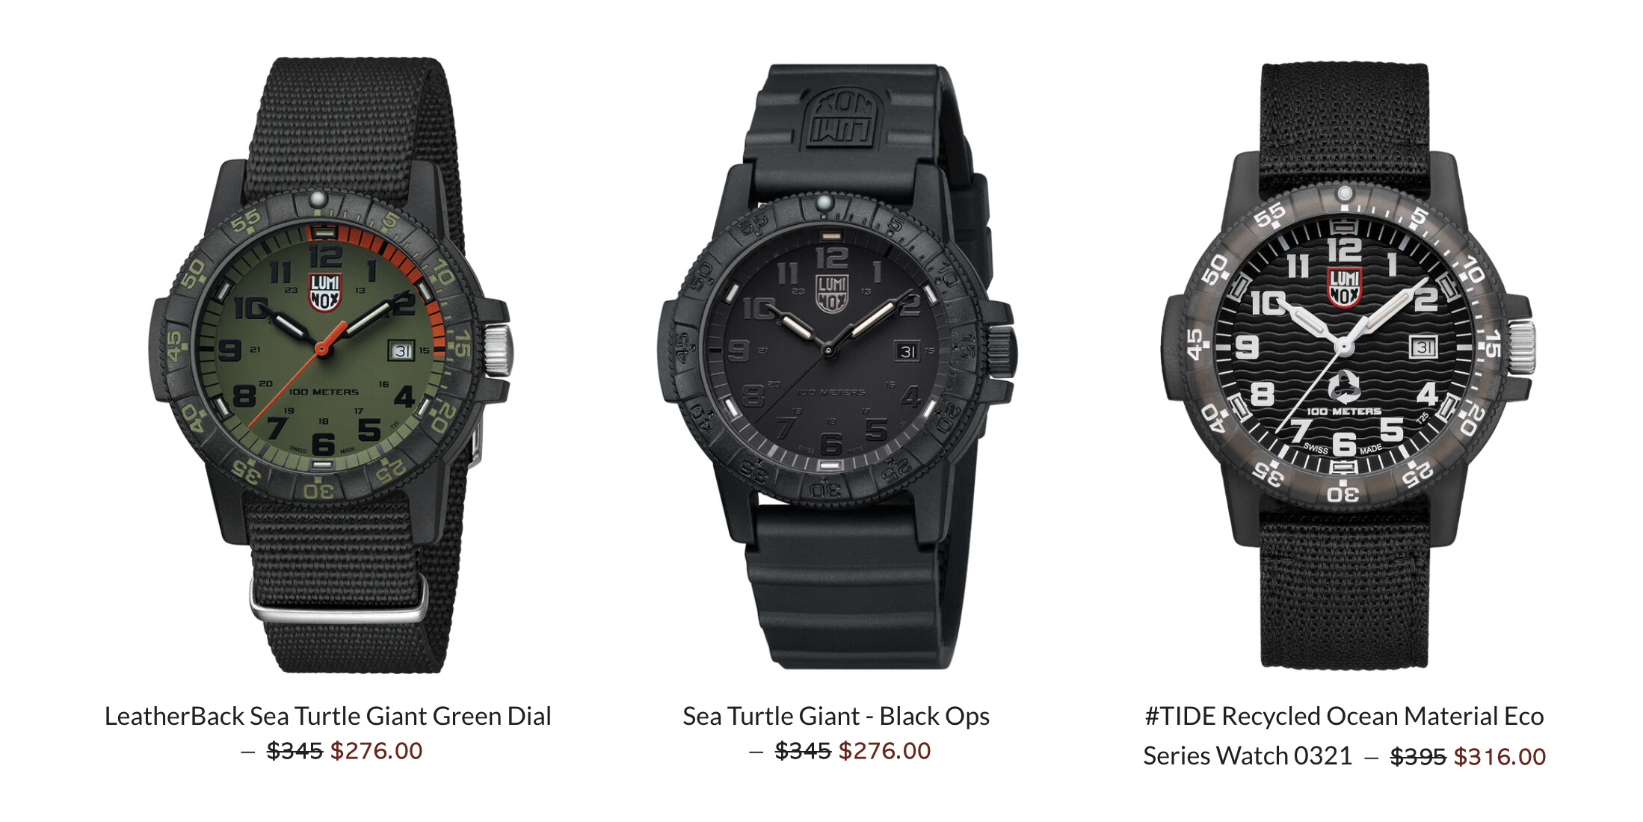The image size is (1643, 822).
Task: Click the crossed-out $345 price under Black Ops
Action: pos(803,750)
